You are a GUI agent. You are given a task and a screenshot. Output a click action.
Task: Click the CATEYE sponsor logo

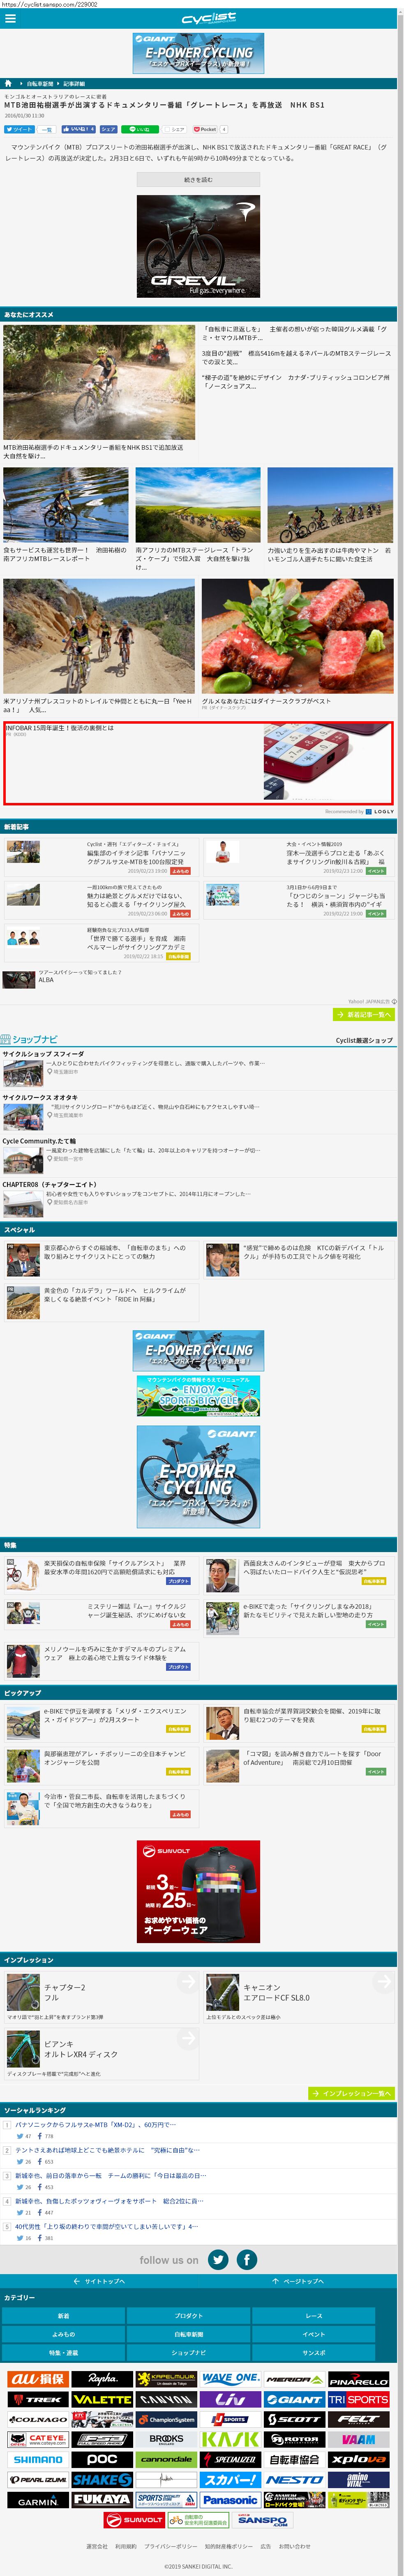[38, 2439]
